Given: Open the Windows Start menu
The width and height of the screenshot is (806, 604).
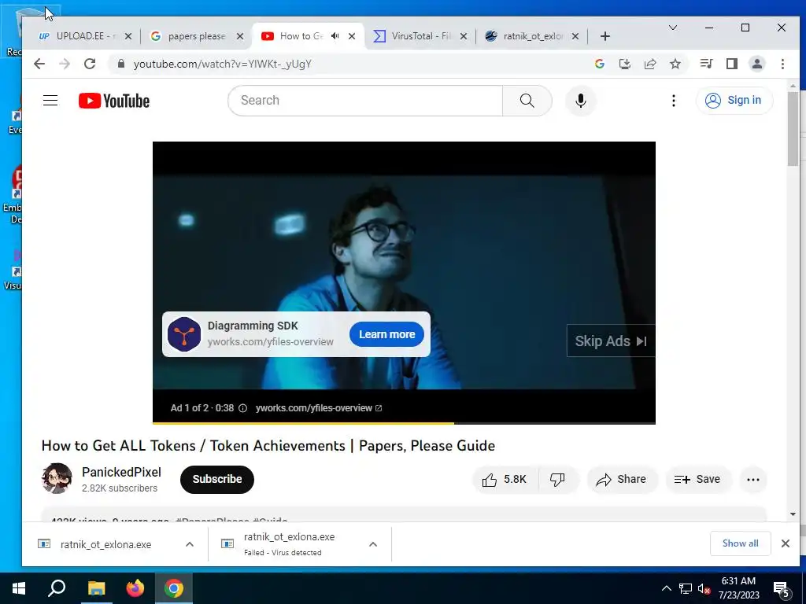Looking at the screenshot, I should 19,588.
